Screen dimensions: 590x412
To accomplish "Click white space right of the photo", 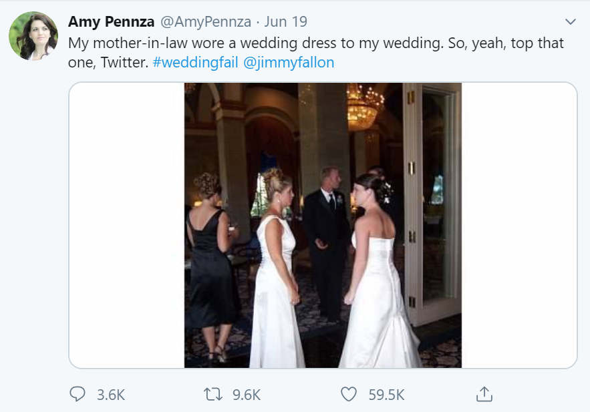I will coord(519,225).
